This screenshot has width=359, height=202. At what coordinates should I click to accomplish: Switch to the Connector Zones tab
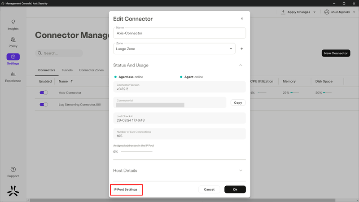click(x=92, y=70)
